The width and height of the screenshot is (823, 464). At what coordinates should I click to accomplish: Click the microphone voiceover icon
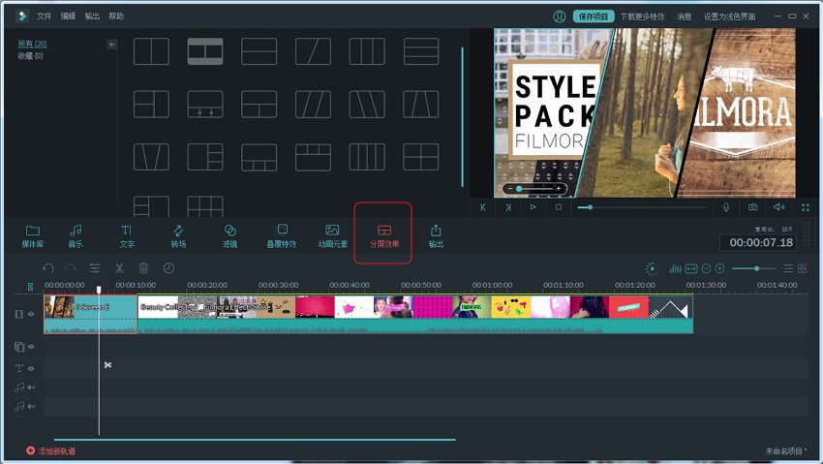[x=726, y=207]
